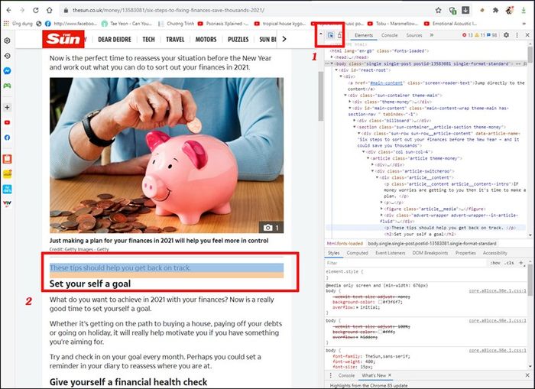Switch to the Computed tab

357,253
